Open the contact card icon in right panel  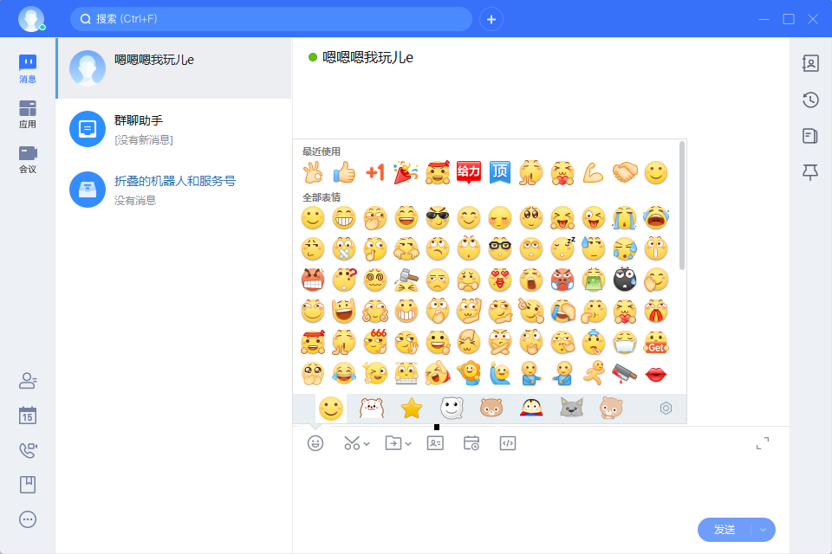pos(810,63)
